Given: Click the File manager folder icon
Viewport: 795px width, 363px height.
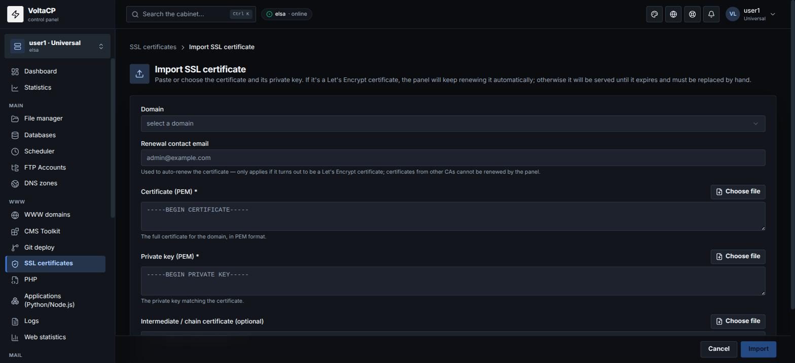Looking at the screenshot, I should coord(15,119).
